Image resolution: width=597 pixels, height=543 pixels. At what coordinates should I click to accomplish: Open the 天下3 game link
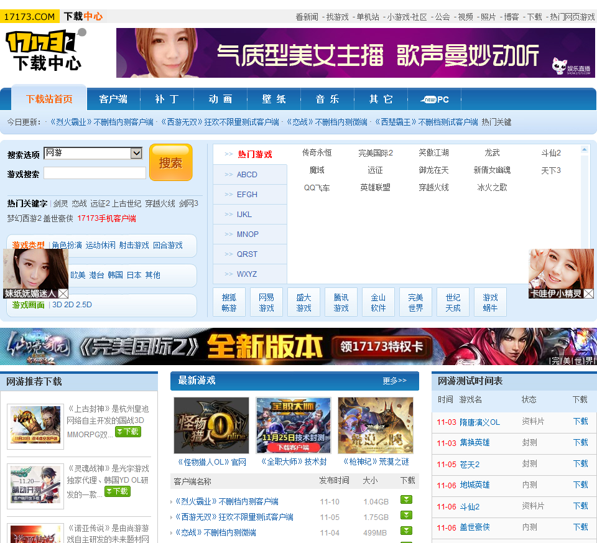(551, 170)
